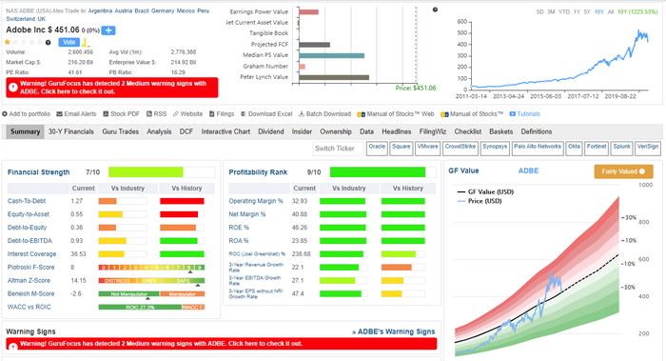Click the Add to portfolio plus icon
The height and width of the screenshot is (361, 666).
click(5, 114)
